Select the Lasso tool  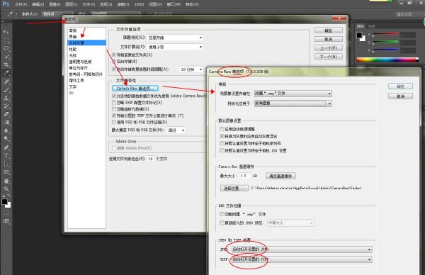[6, 48]
